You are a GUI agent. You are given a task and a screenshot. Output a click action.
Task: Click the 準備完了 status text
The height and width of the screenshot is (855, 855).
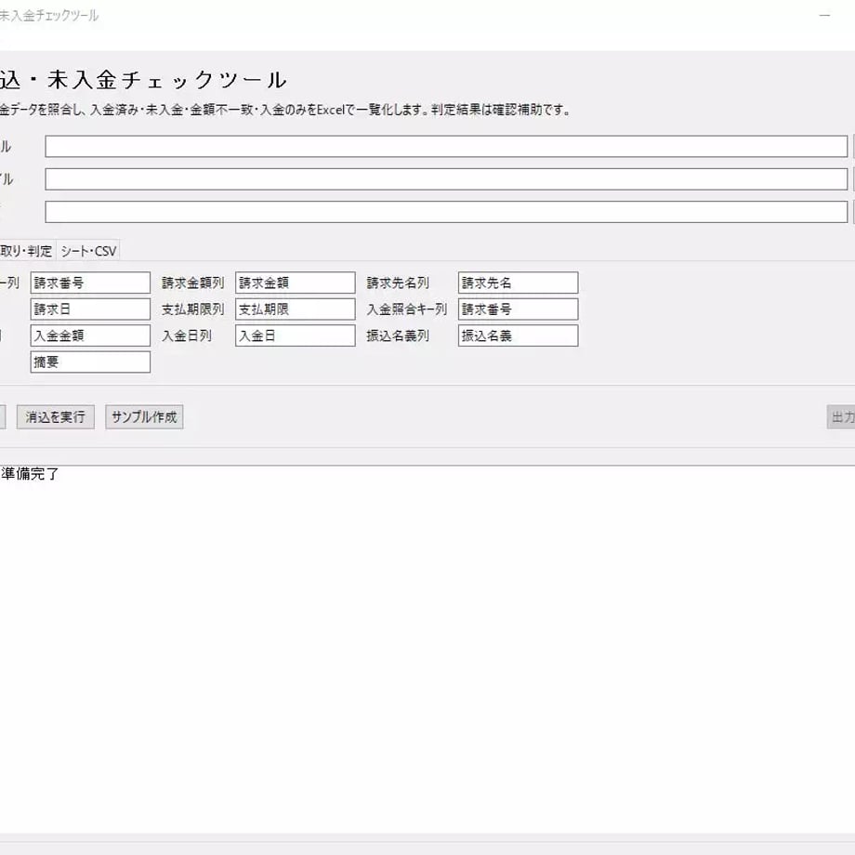30,474
